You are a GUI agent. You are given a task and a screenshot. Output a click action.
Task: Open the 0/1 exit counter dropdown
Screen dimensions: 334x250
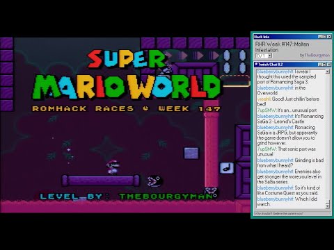pyautogui.click(x=270, y=56)
